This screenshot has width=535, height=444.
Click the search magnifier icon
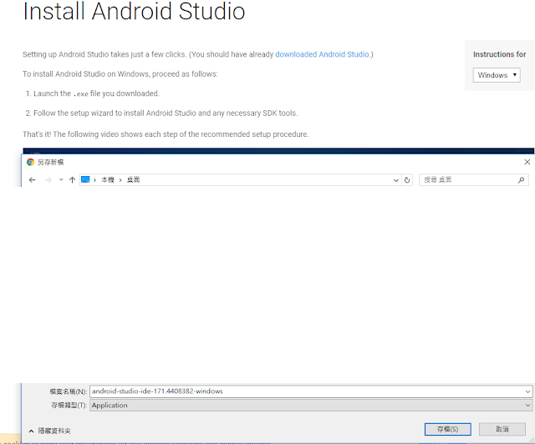tap(521, 180)
